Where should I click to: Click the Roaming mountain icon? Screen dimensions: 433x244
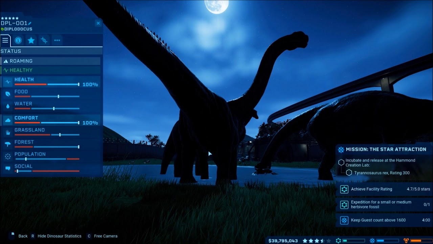(5, 61)
